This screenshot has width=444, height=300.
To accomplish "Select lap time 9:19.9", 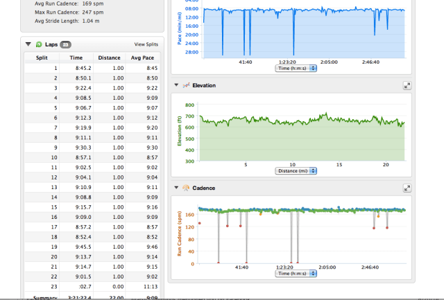I will (x=83, y=127).
